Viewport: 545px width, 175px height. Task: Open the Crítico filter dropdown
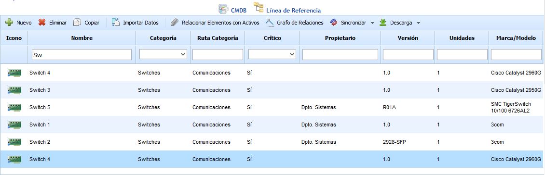272,54
